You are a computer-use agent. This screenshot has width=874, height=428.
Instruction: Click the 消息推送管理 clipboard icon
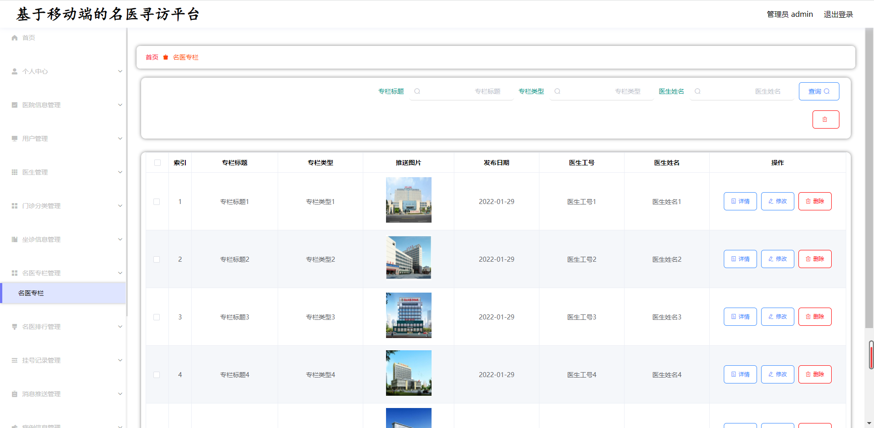pos(15,394)
